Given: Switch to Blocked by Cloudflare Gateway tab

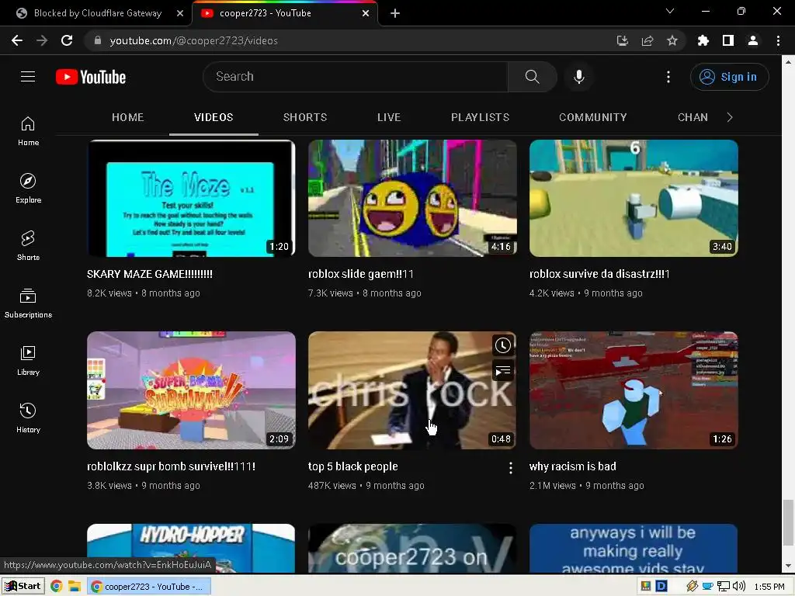Looking at the screenshot, I should [96, 13].
